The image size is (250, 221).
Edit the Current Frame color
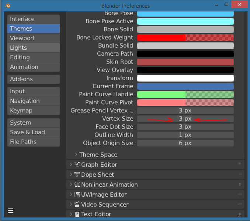tap(185, 86)
